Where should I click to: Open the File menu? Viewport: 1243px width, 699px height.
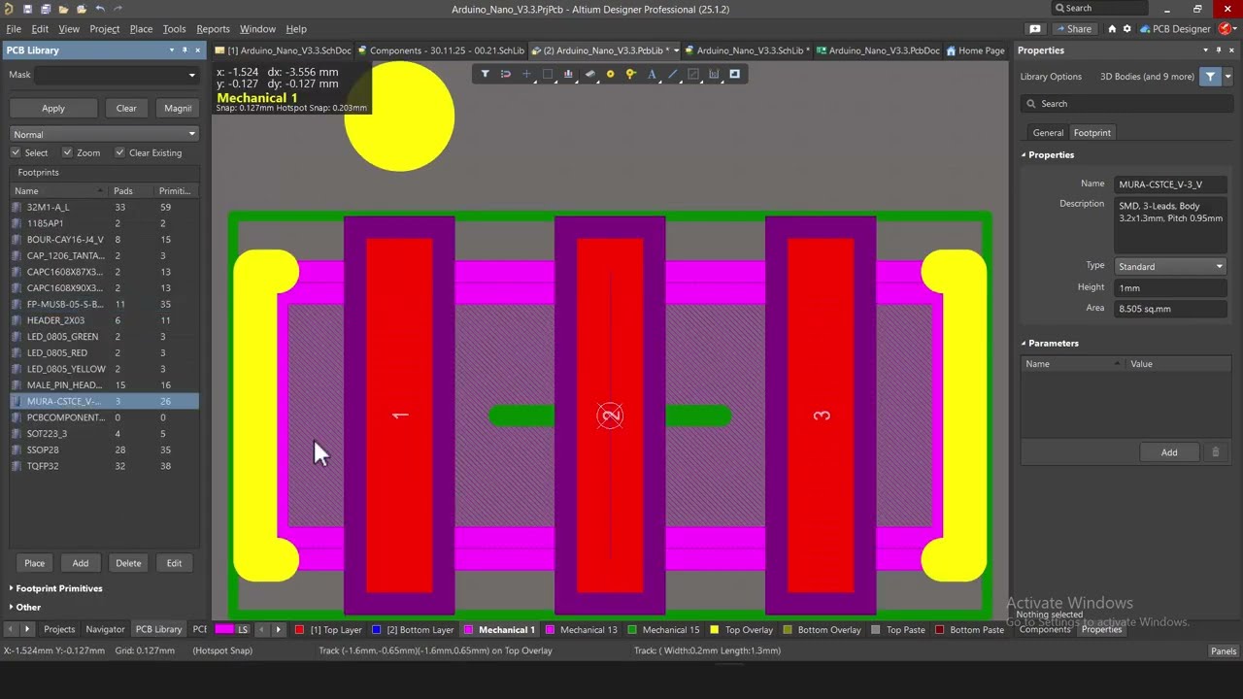tap(14, 29)
